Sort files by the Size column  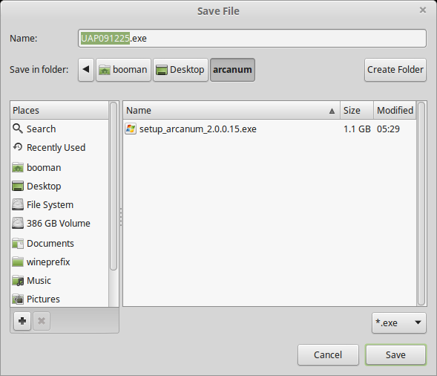tap(357, 111)
